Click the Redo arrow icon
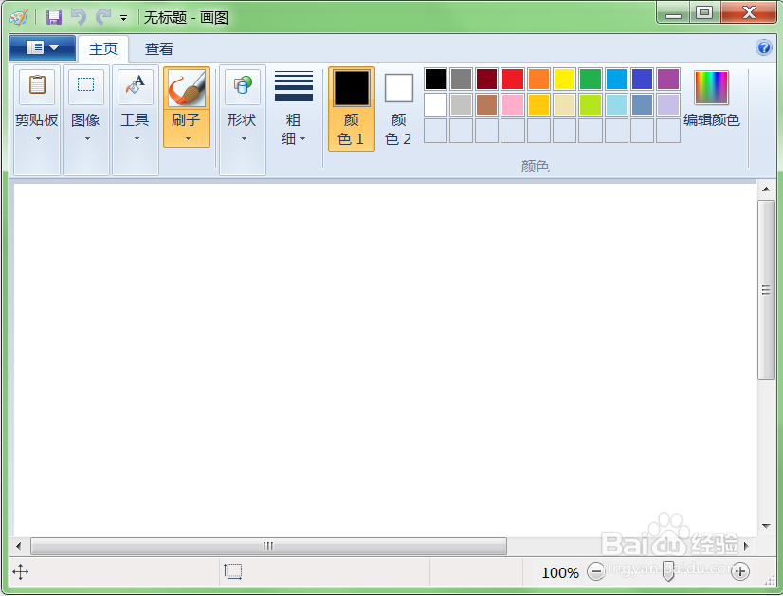Viewport: 783px width, 596px height. click(x=103, y=17)
